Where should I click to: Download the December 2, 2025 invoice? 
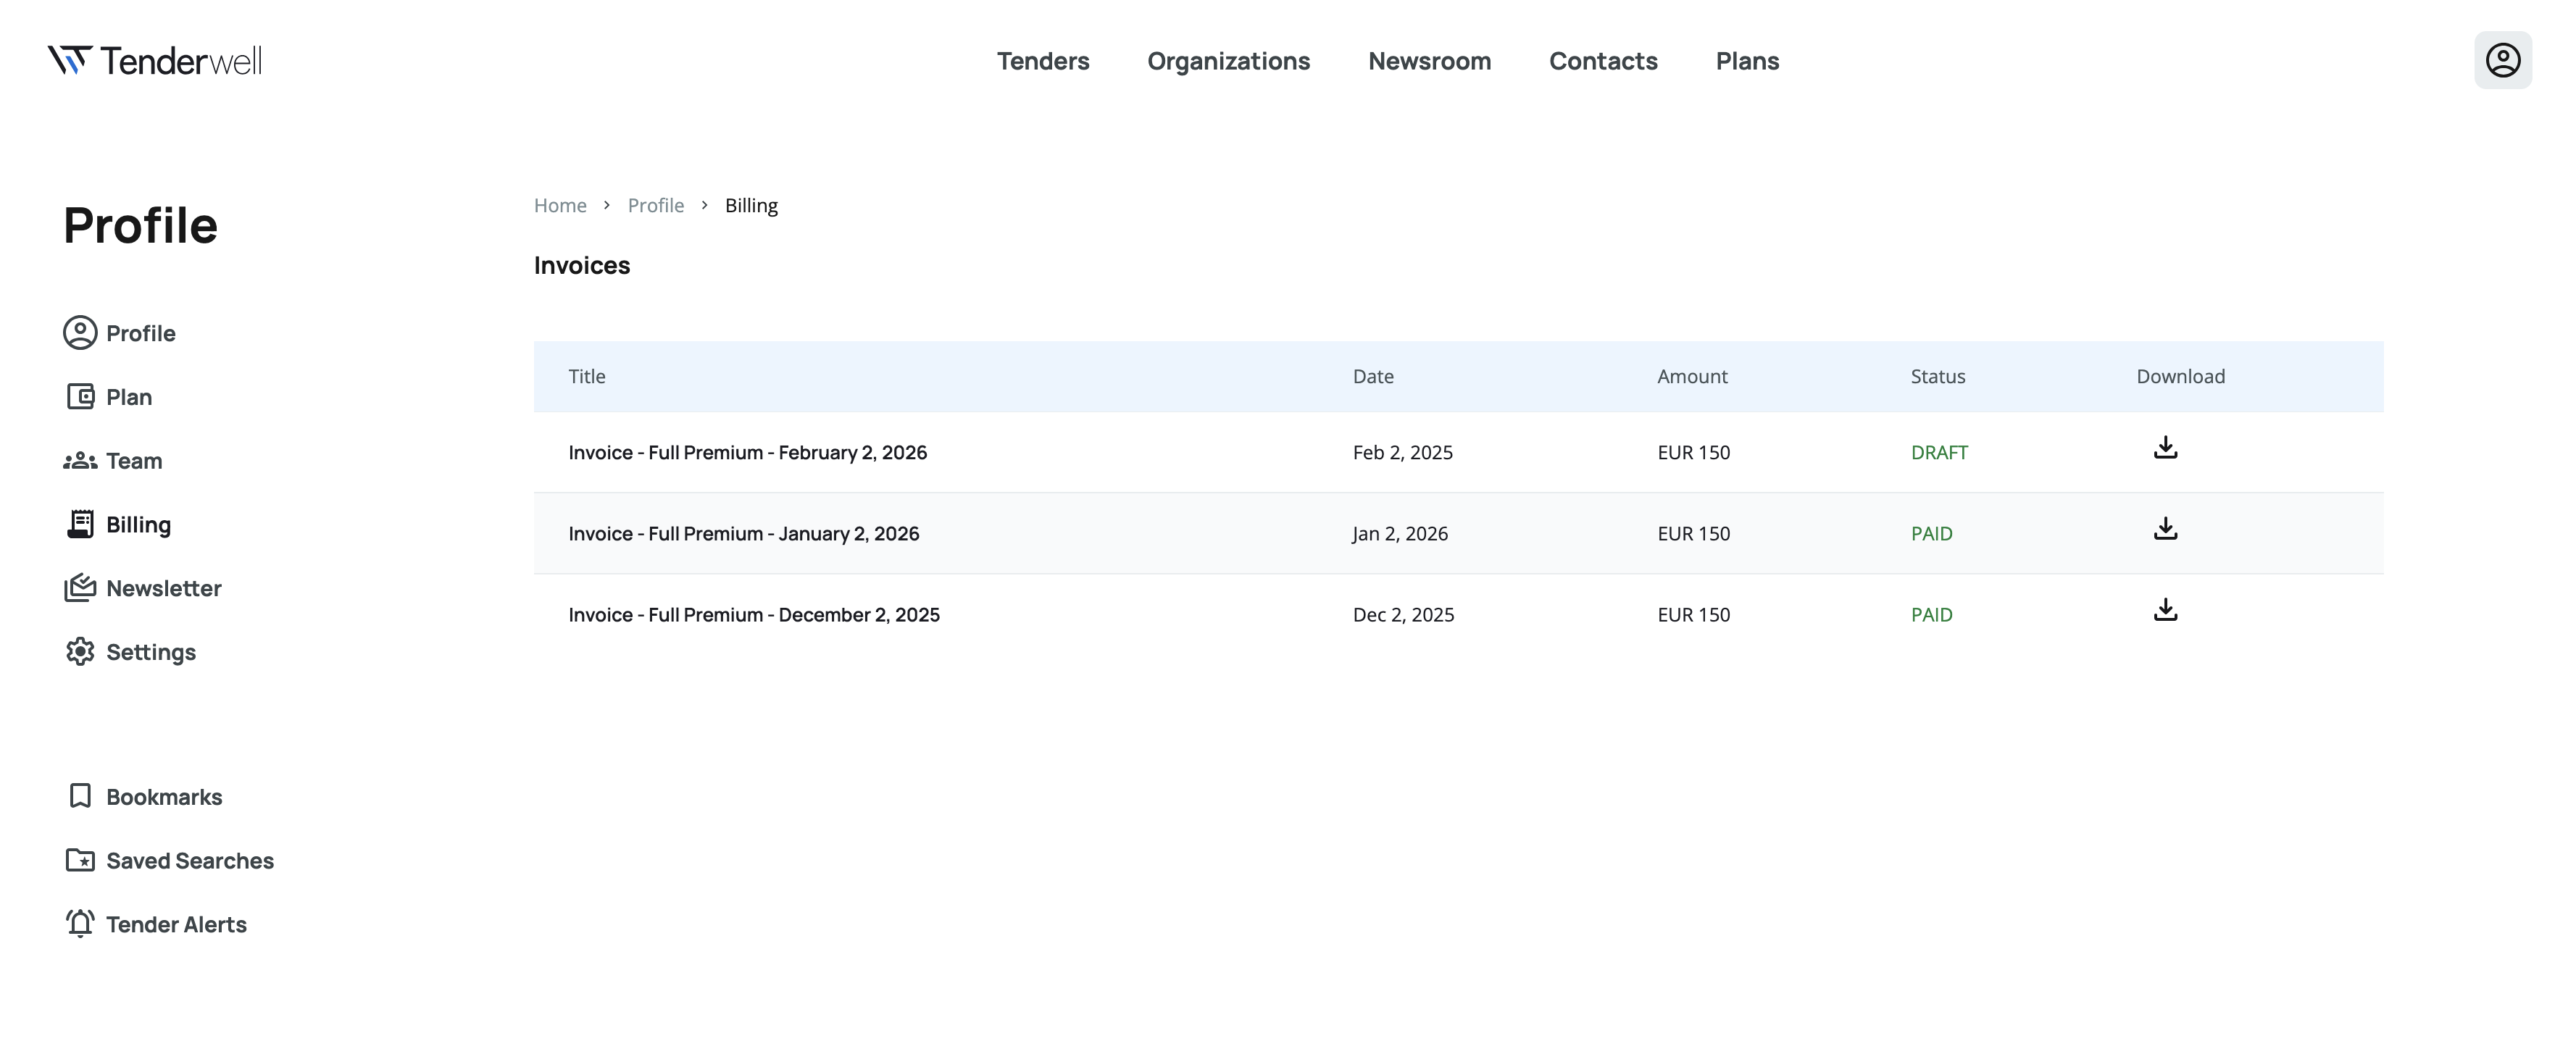2165,610
